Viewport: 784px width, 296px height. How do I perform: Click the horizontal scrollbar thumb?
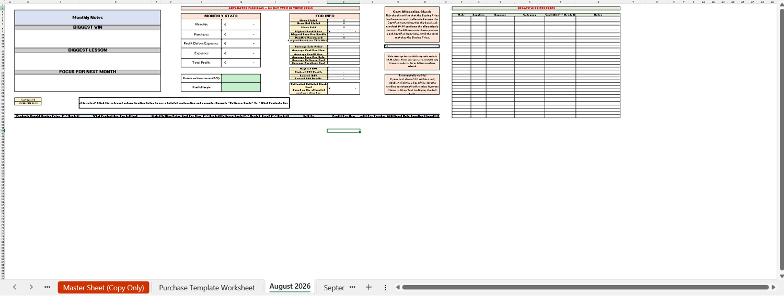tap(585, 287)
